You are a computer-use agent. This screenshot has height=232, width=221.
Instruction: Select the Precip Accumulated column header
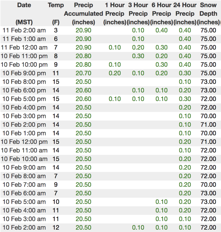(83, 14)
